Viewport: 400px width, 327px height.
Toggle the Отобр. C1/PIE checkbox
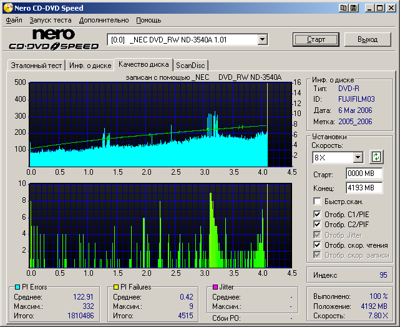tap(318, 214)
